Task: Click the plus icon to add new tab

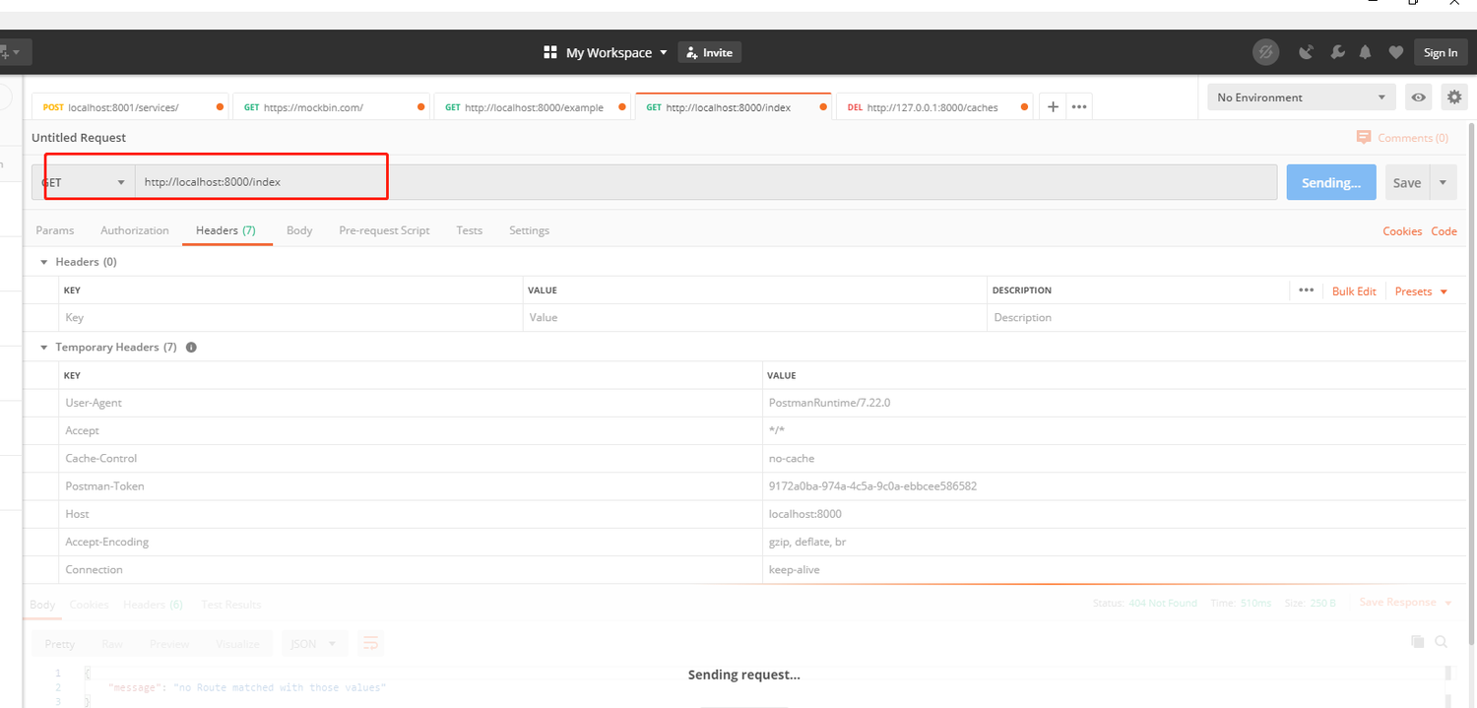Action: (1053, 106)
